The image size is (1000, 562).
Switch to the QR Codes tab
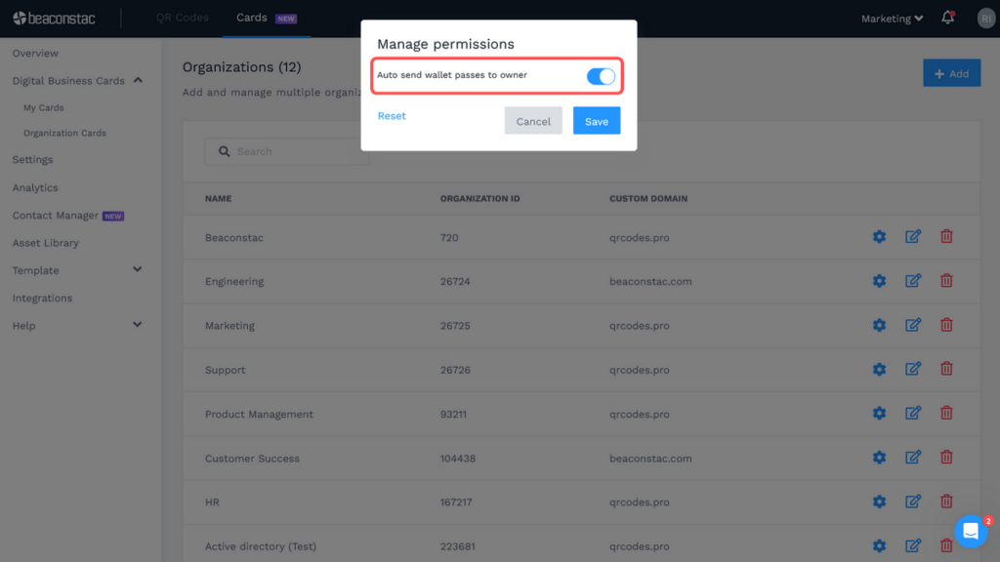tap(181, 17)
